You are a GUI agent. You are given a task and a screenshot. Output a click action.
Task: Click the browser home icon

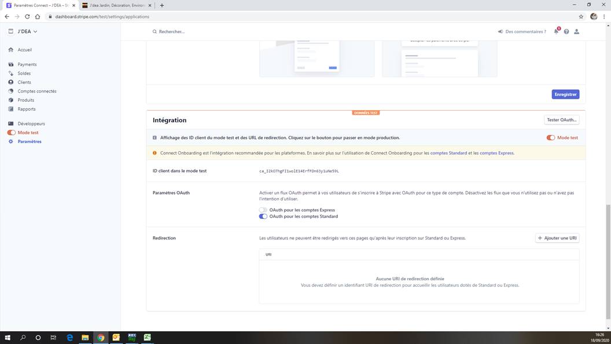pyautogui.click(x=38, y=17)
